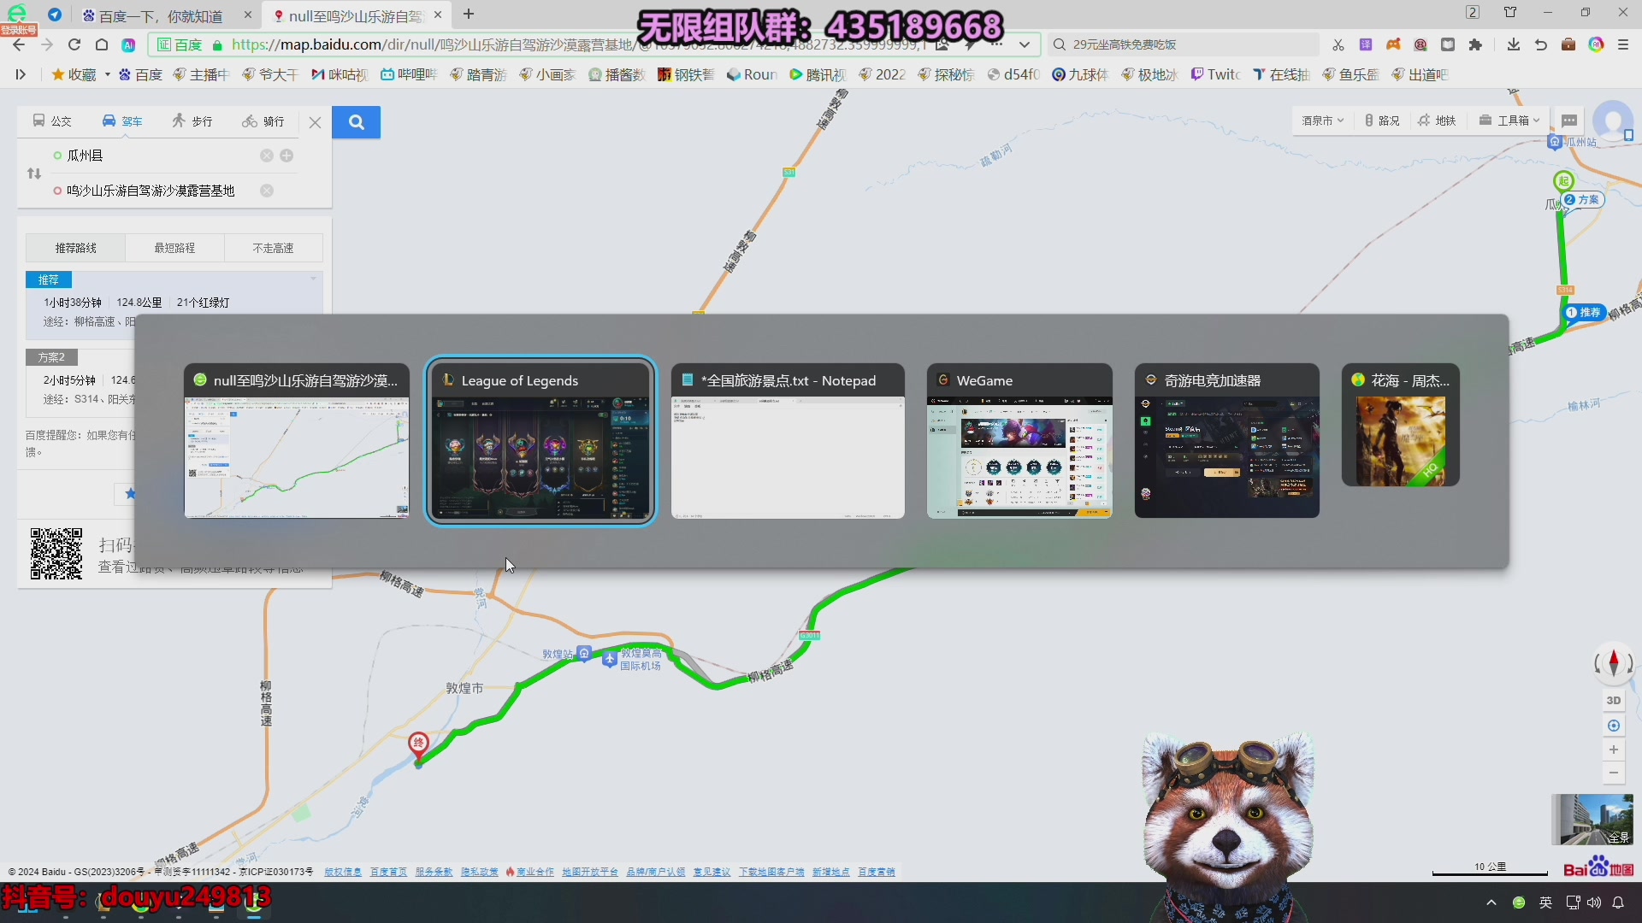The width and height of the screenshot is (1642, 923).
Task: Expand the 收藏 favorites dropdown arrow
Action: click(x=107, y=74)
